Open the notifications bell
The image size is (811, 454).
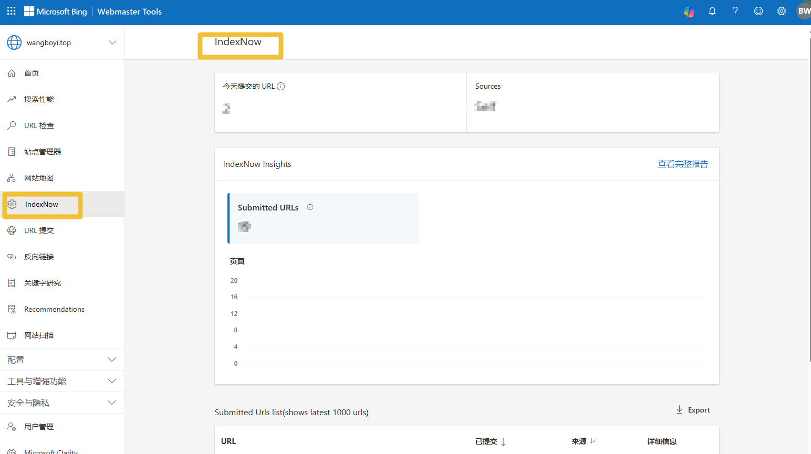point(712,11)
